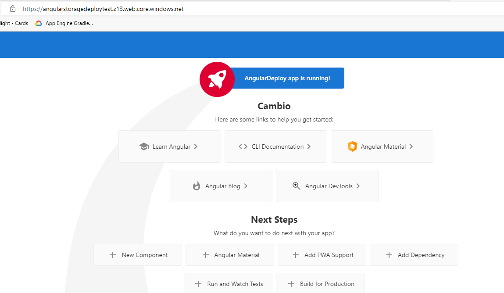
Task: Click the plus icon on New Component
Action: pos(113,255)
